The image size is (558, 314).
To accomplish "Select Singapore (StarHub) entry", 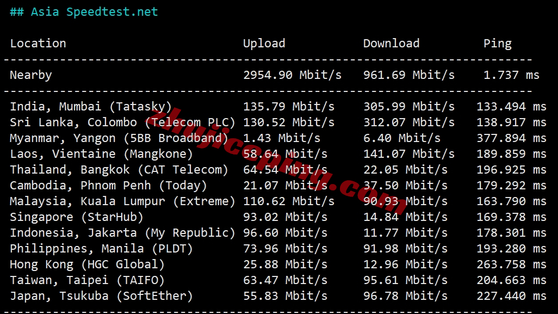I will click(x=278, y=217).
